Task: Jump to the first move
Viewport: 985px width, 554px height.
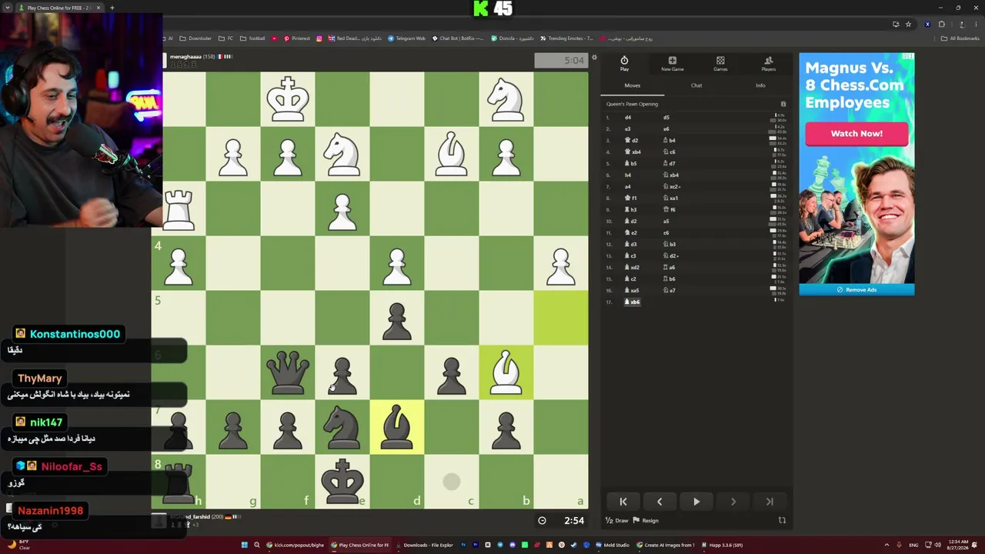Action: pos(623,502)
